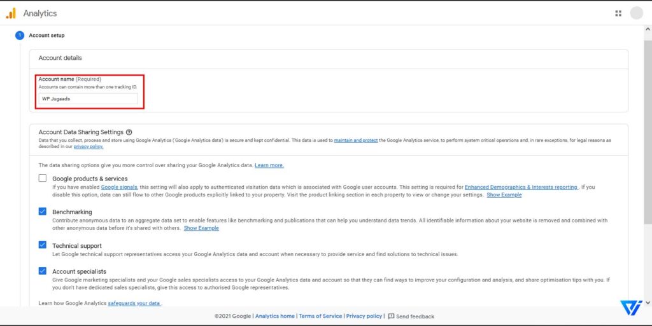Open the privacy policy link in description
Screen dimensions: 652x326
tap(89, 147)
